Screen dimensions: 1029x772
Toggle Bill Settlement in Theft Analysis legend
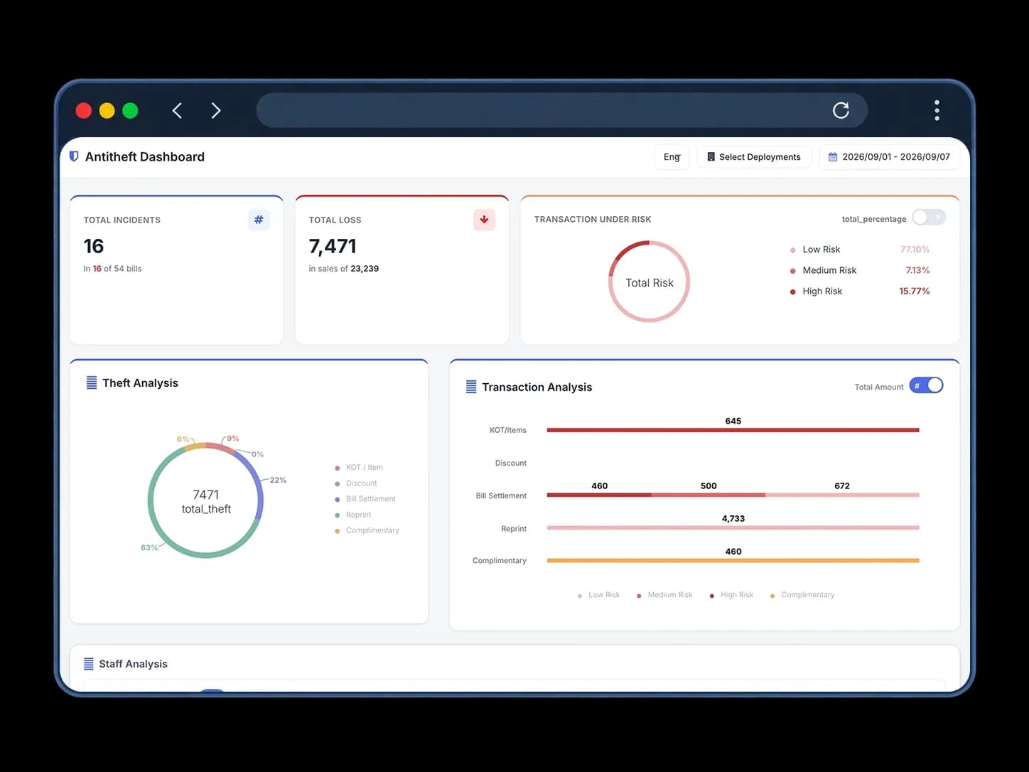pos(365,499)
